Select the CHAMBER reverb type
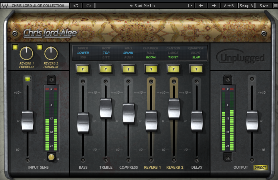The image size is (278, 180). [151, 48]
